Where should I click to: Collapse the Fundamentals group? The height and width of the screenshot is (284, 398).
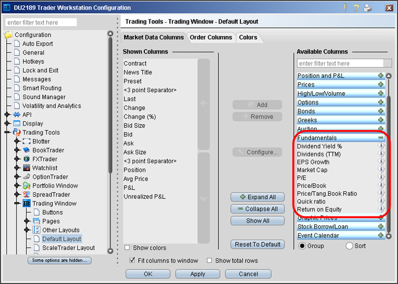click(x=380, y=138)
